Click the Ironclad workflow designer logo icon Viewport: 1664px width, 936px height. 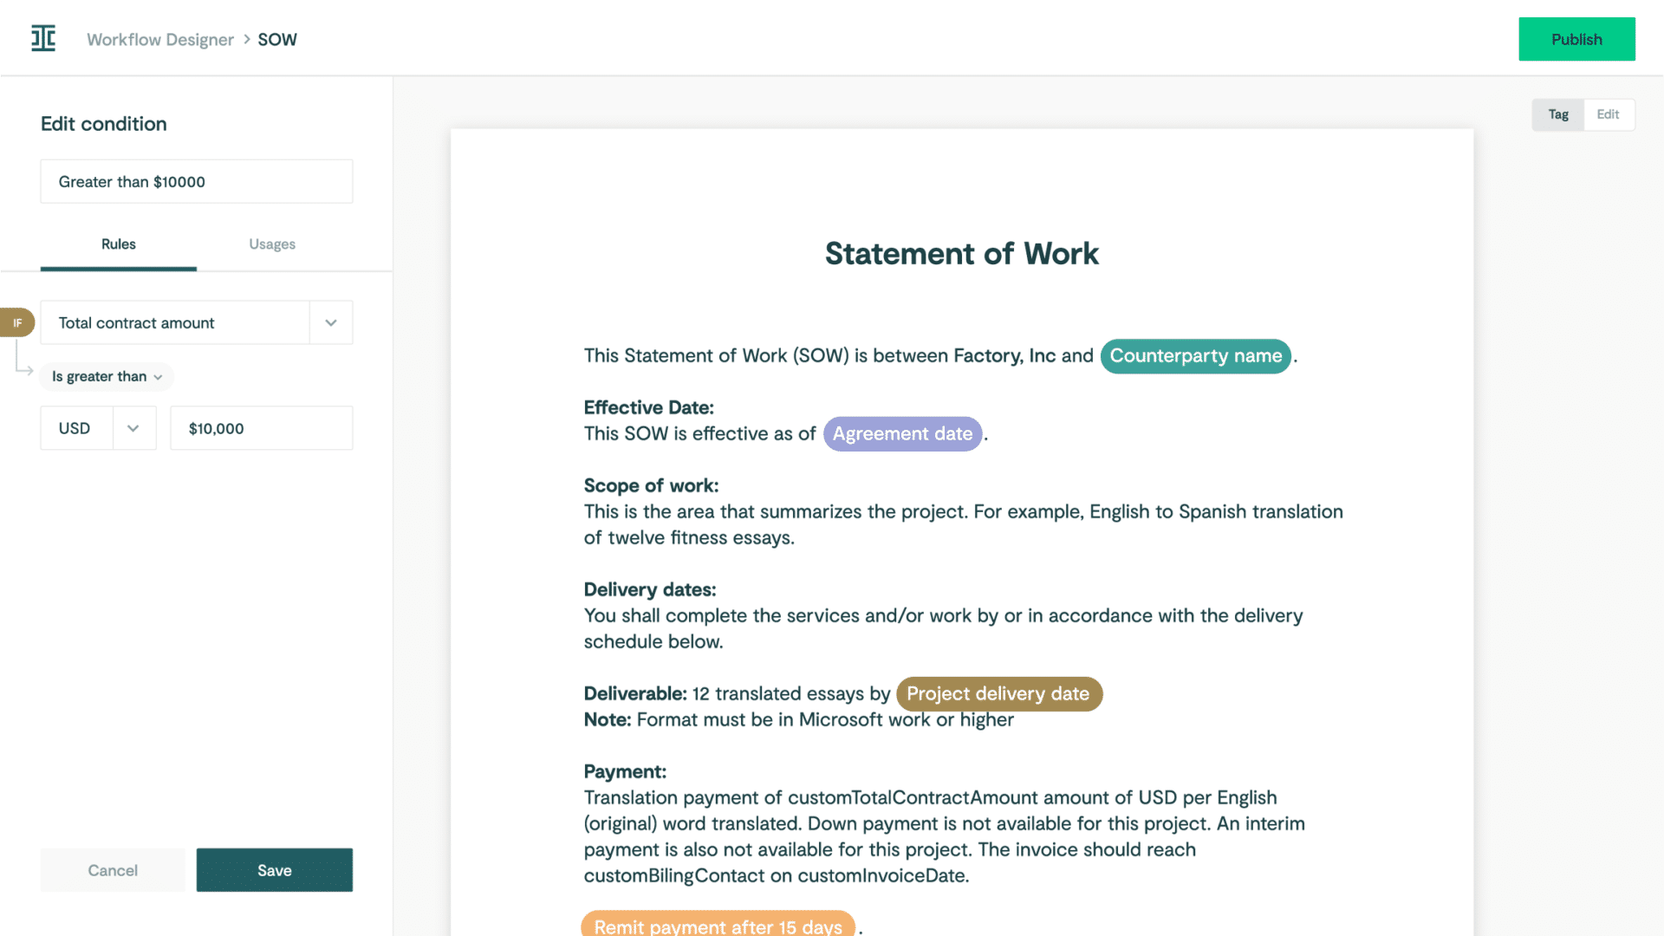click(43, 38)
